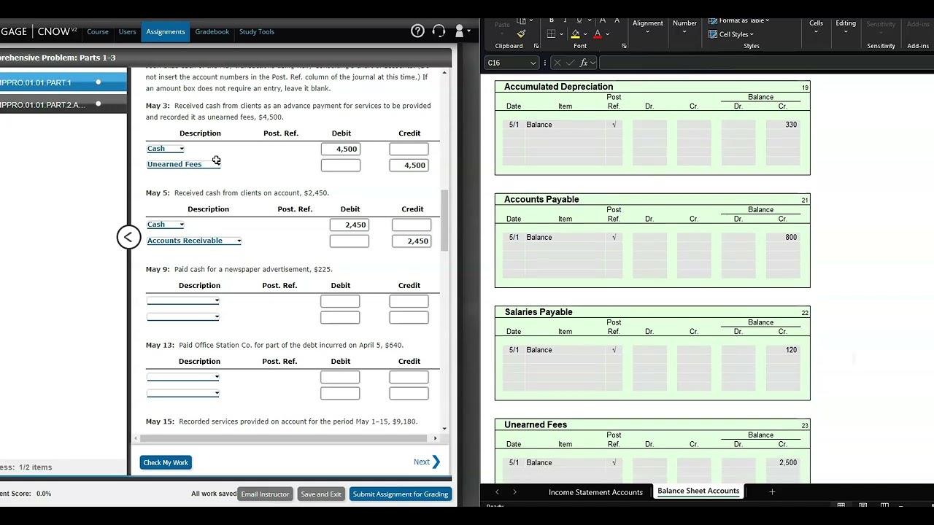
Task: Switch to Income Statement Accounts sheet tab
Action: (595, 492)
